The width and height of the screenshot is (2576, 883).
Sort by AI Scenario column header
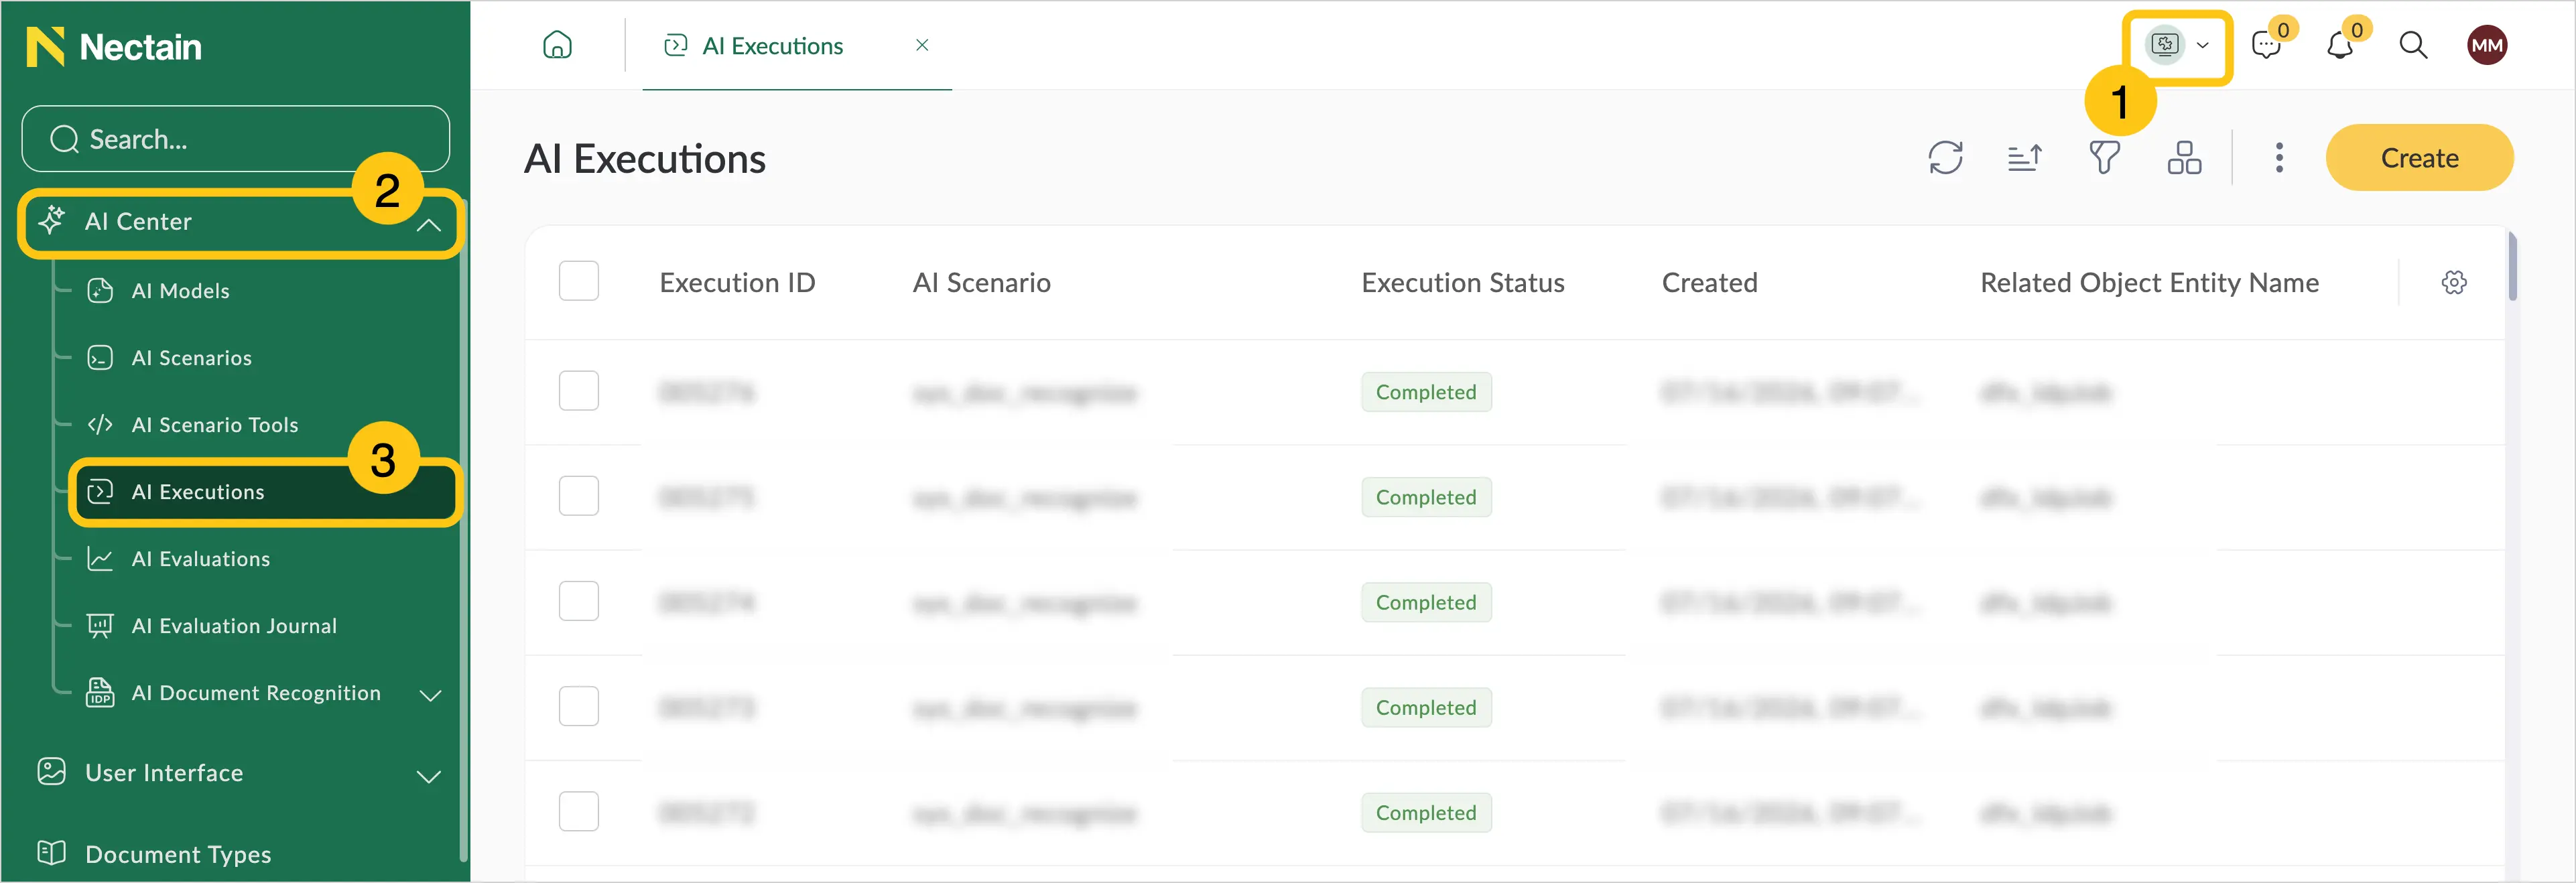[981, 283]
